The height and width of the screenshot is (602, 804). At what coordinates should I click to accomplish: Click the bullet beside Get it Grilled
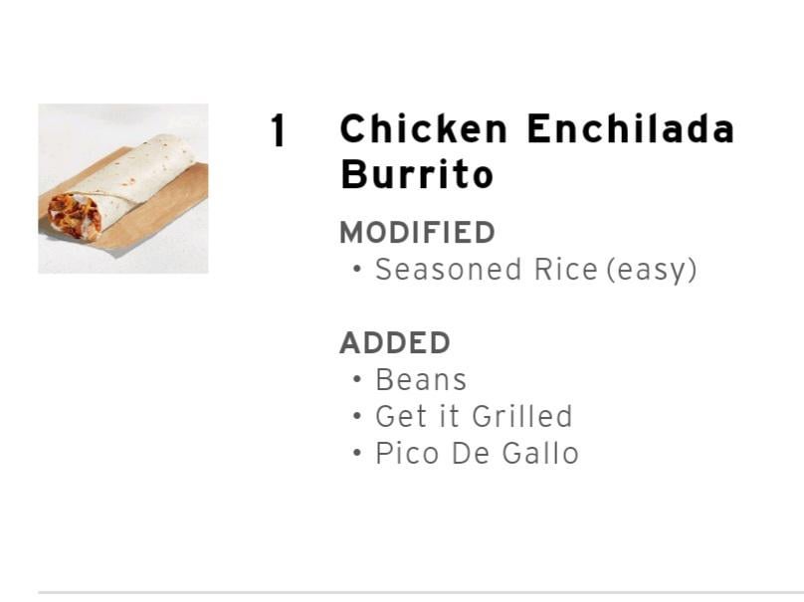pyautogui.click(x=356, y=416)
